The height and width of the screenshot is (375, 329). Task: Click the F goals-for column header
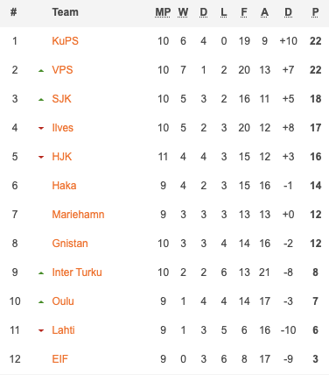(244, 12)
